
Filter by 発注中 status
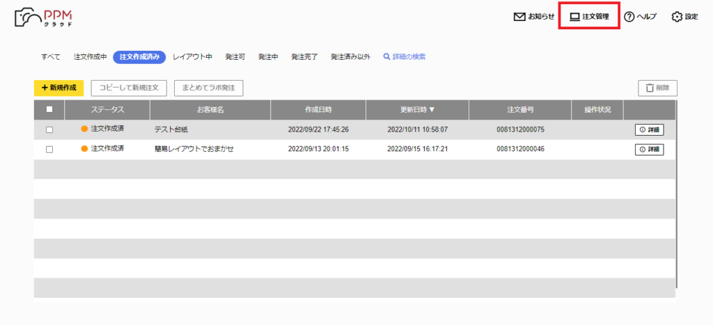point(268,57)
